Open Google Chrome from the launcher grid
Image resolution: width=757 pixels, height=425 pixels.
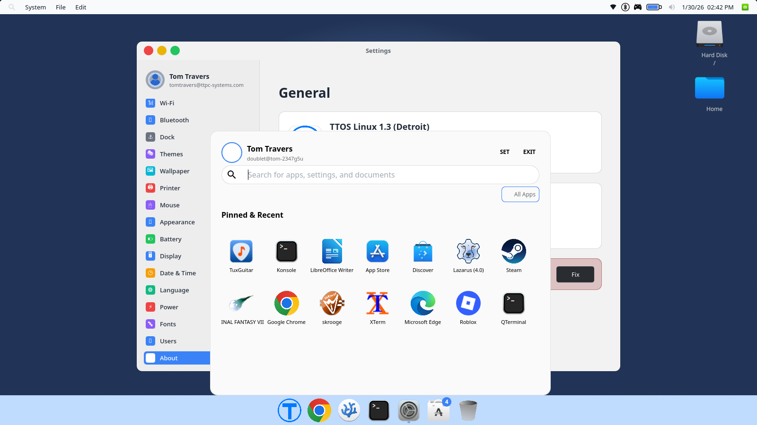tap(286, 308)
